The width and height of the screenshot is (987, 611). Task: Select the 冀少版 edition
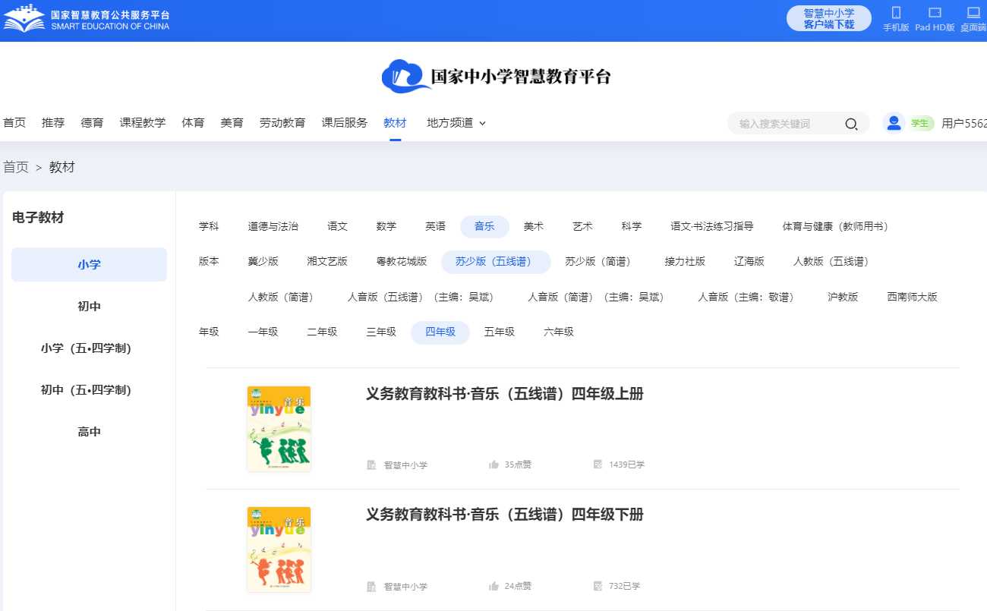click(x=263, y=261)
